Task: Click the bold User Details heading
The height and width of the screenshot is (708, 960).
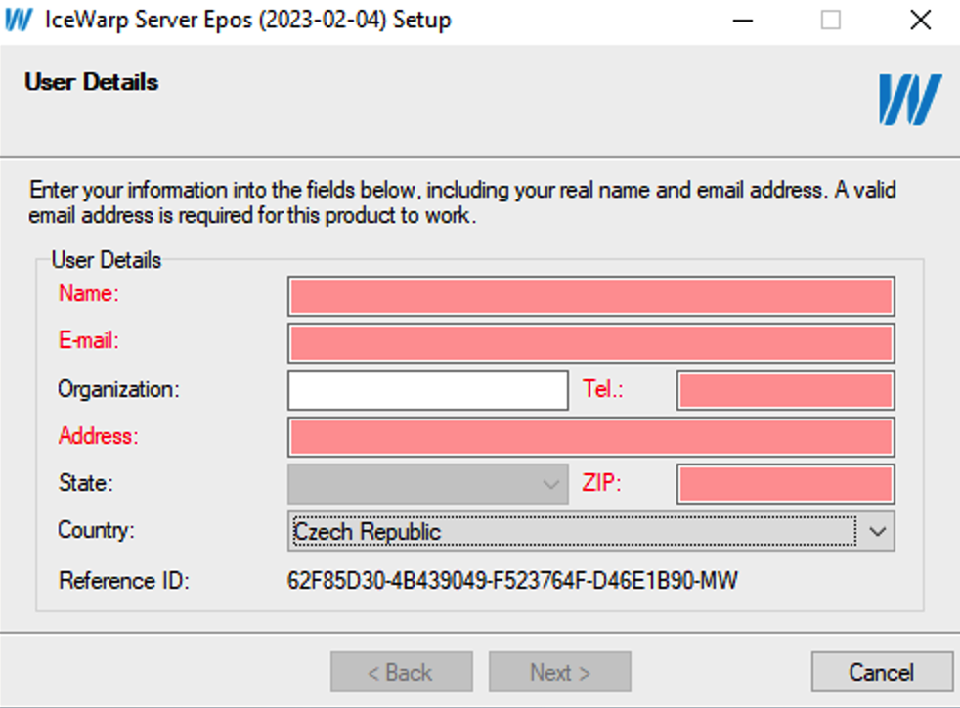Action: coord(91,82)
